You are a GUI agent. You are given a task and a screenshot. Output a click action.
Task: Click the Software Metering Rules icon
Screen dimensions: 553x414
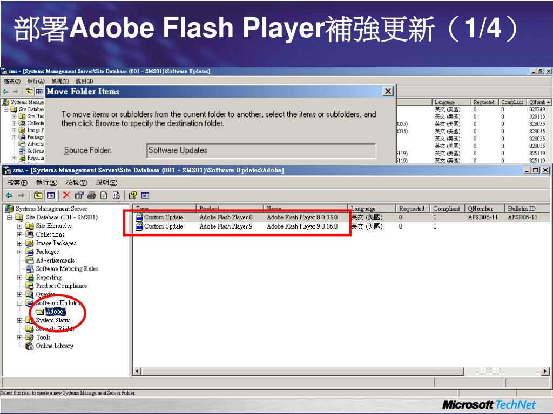pyautogui.click(x=30, y=269)
